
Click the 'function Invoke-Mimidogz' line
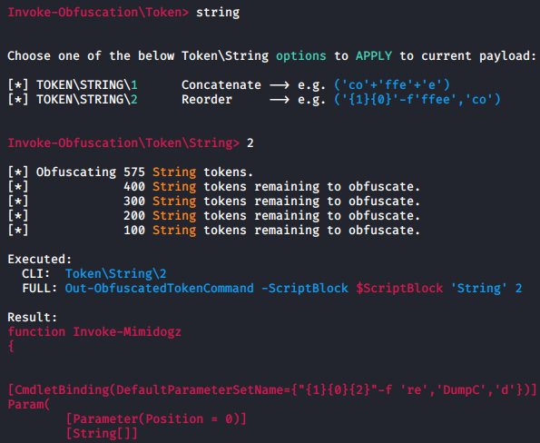94,331
